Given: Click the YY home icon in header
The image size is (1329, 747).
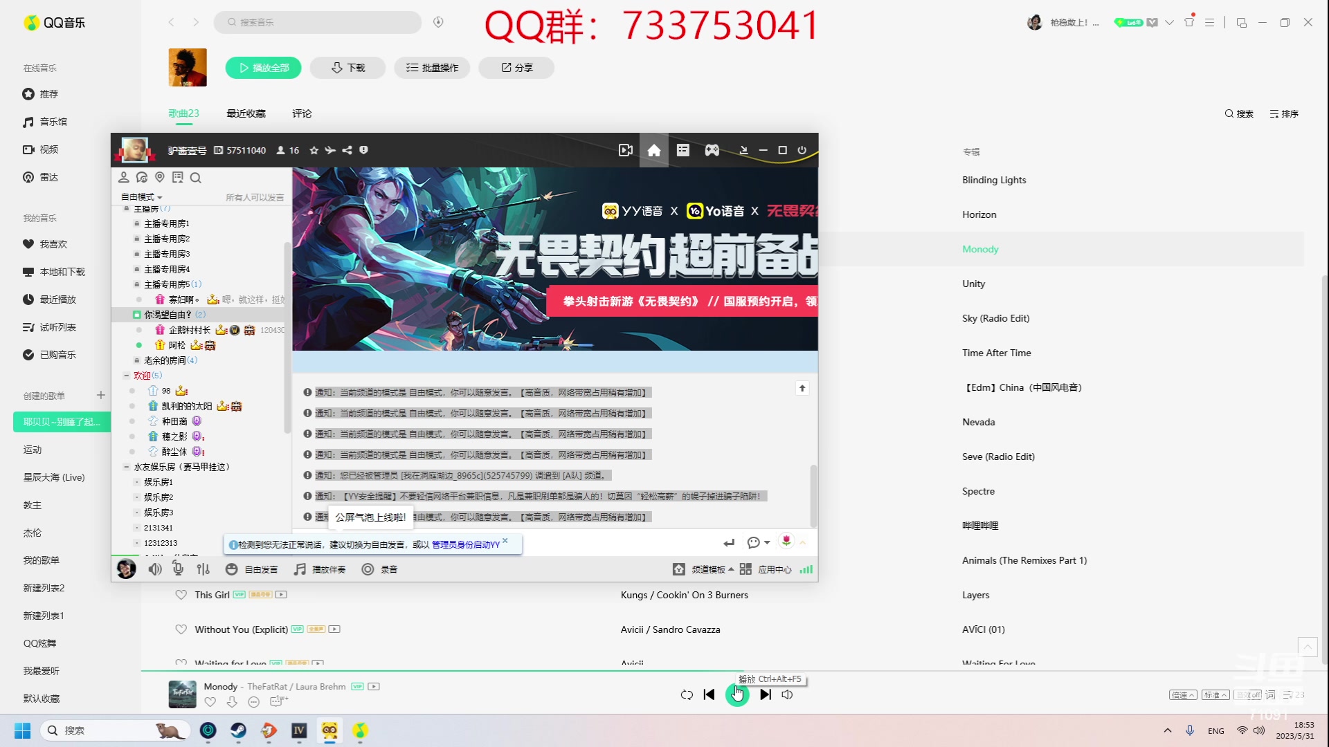Looking at the screenshot, I should [x=653, y=150].
